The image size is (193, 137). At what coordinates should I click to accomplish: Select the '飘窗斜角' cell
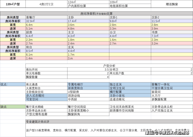tap(88, 114)
